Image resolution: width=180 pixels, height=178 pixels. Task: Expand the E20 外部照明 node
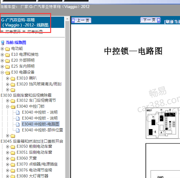coord(2,61)
